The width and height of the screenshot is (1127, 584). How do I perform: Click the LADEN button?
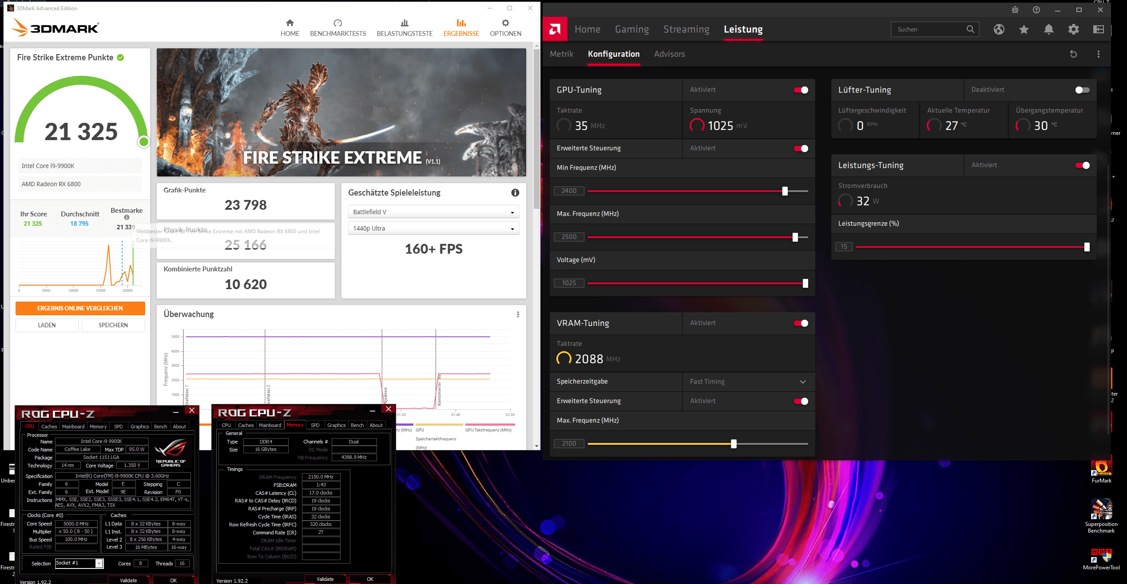click(x=47, y=325)
